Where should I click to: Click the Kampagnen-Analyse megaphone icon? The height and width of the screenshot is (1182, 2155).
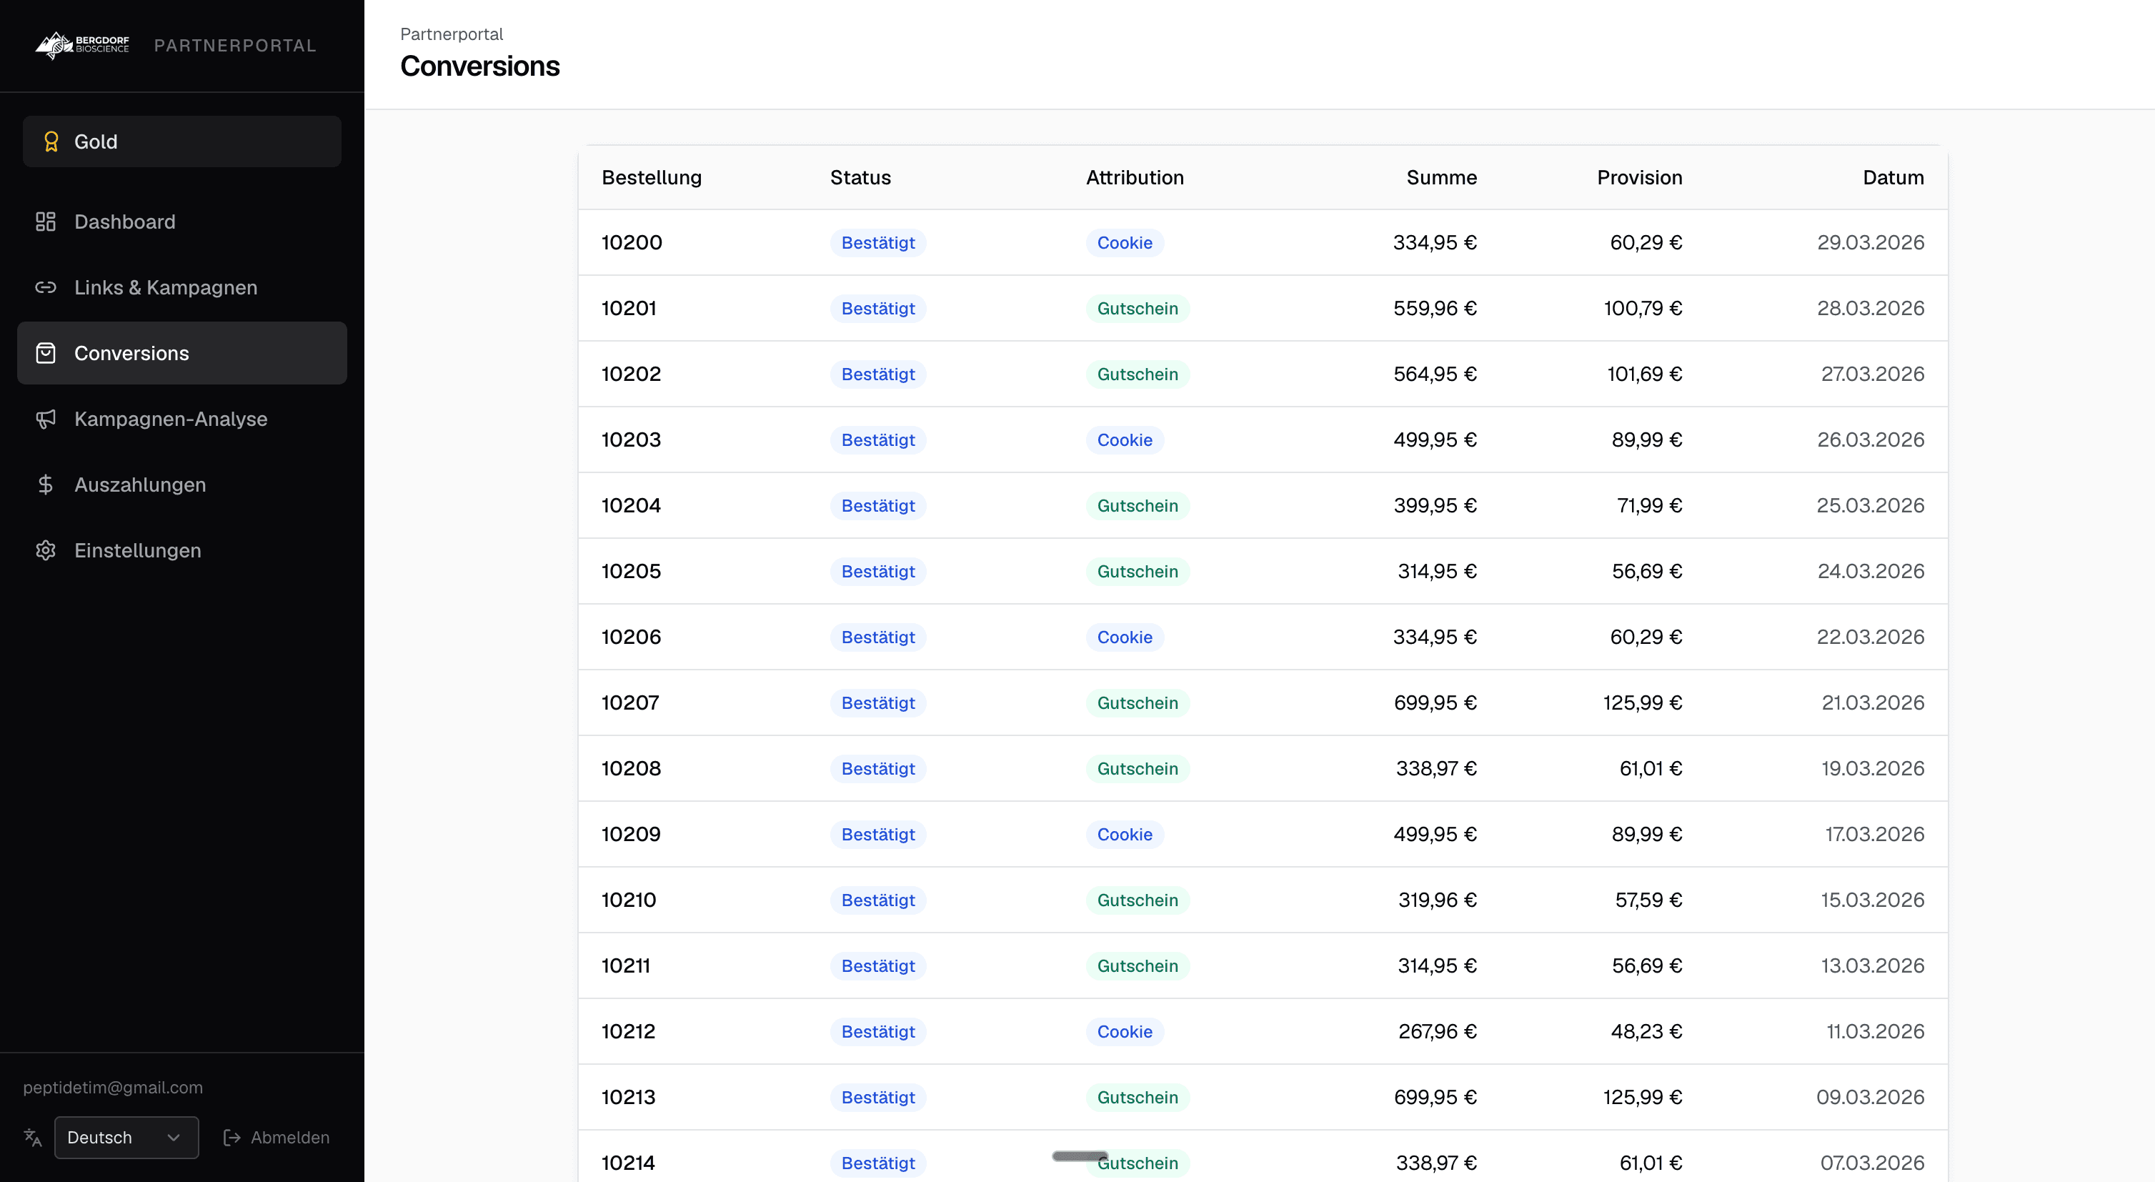click(x=45, y=418)
